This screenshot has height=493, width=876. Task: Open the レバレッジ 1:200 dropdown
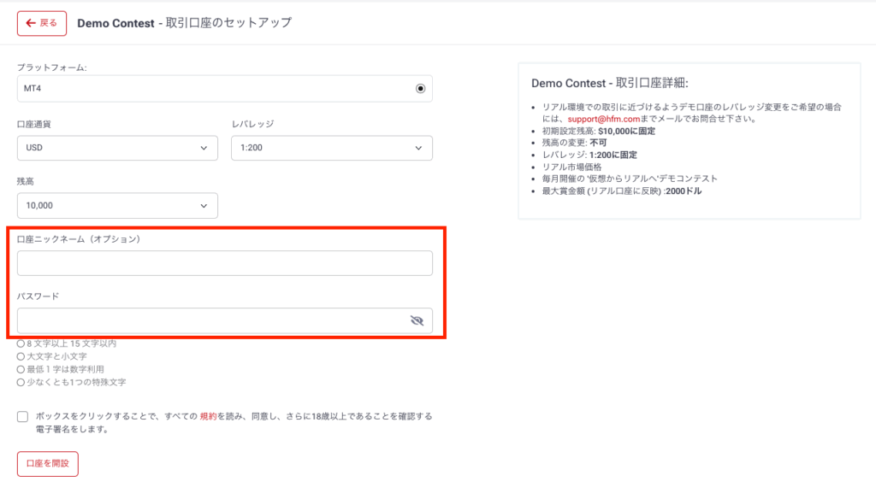pyautogui.click(x=332, y=148)
